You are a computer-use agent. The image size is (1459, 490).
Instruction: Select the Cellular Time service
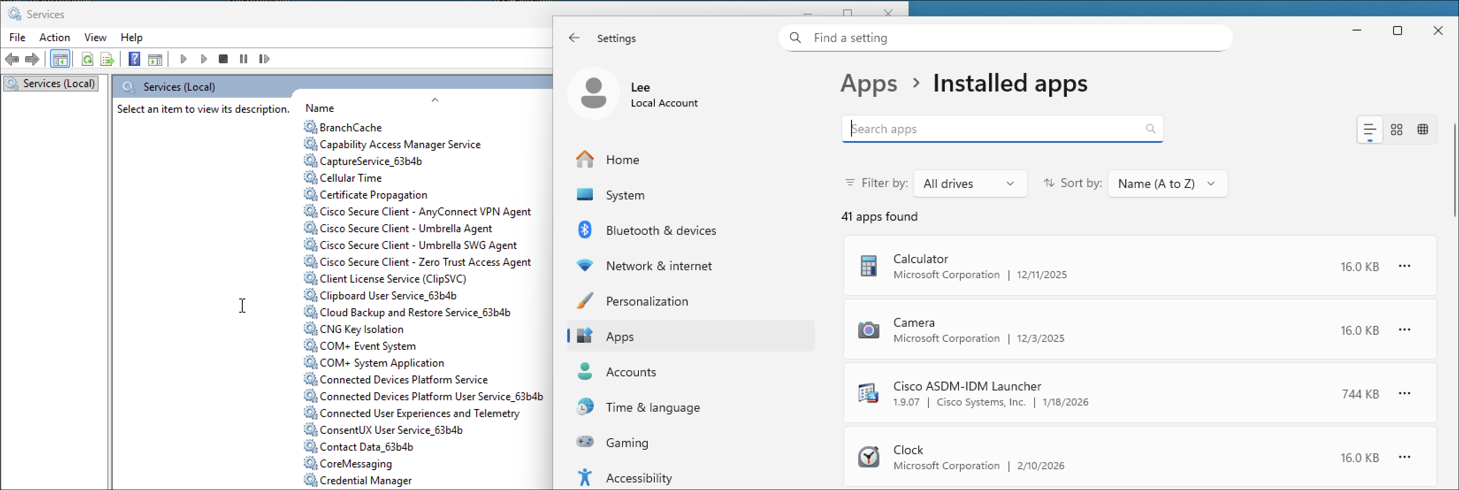(x=351, y=178)
